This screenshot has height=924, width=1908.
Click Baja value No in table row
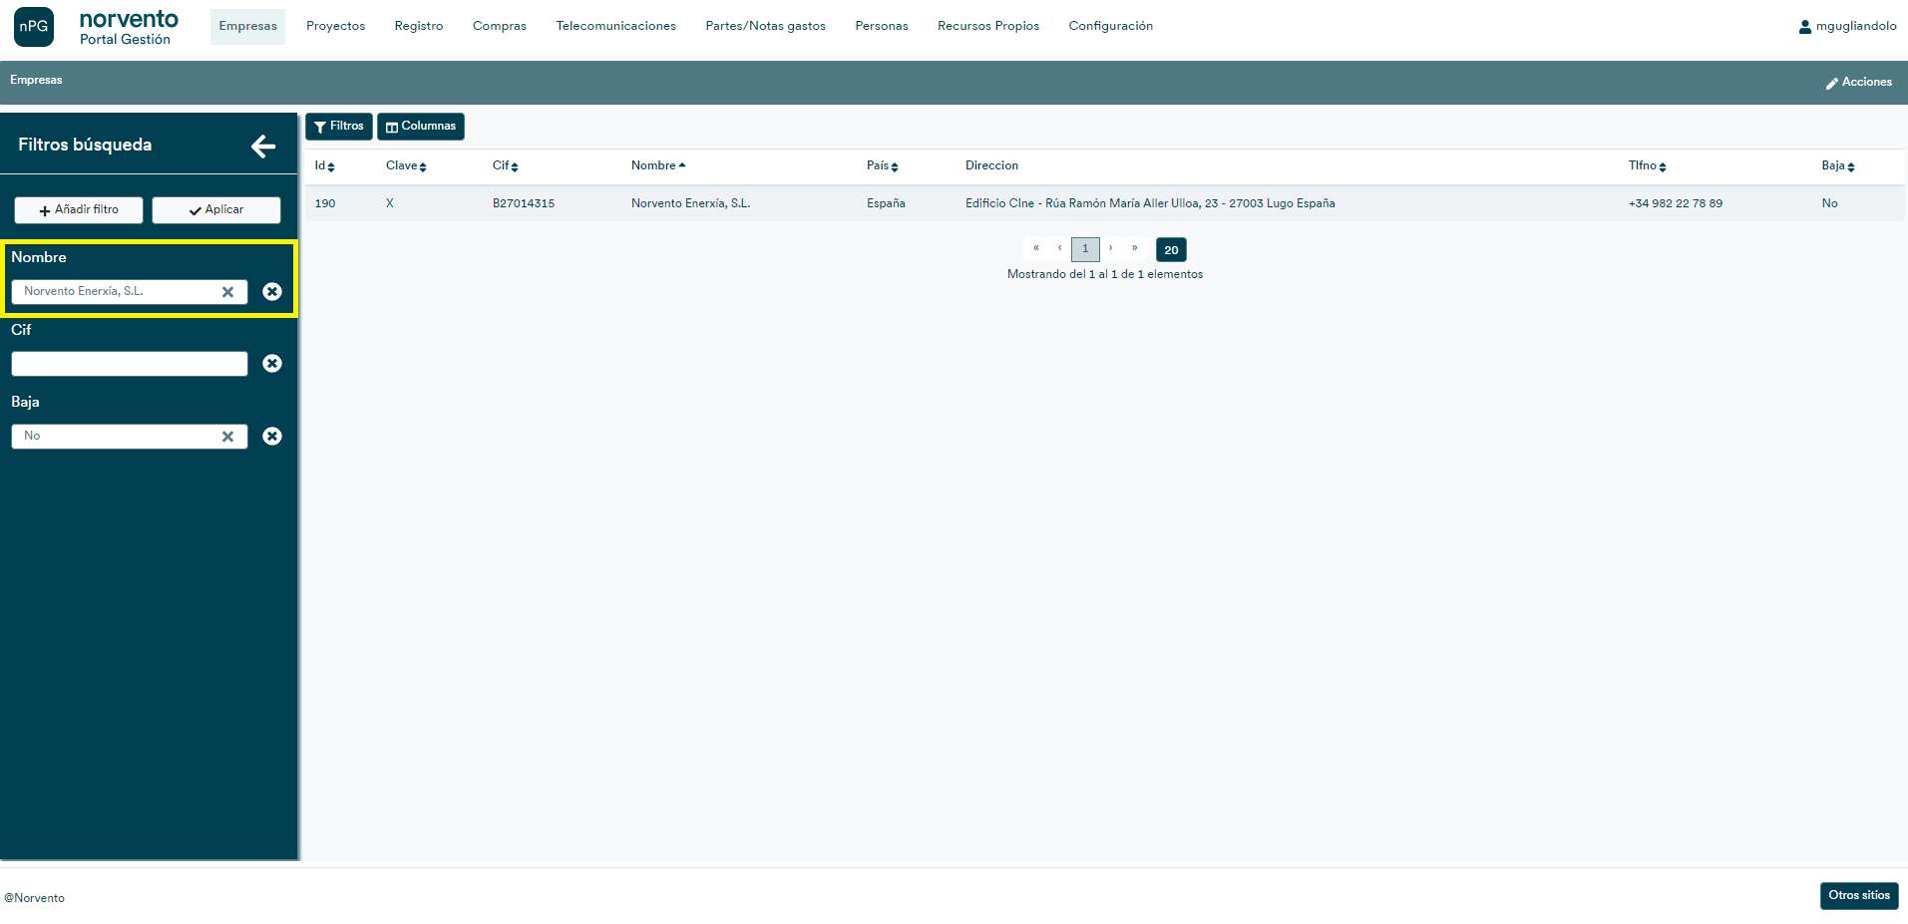tap(1829, 203)
